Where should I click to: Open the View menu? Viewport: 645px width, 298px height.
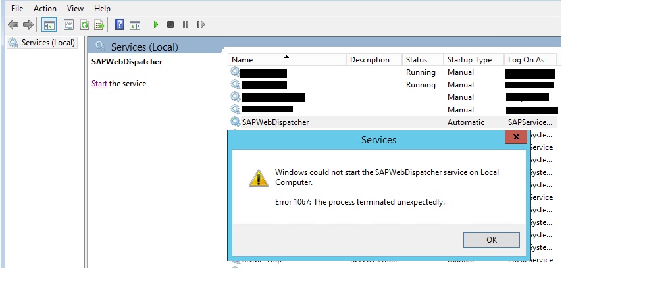[75, 8]
